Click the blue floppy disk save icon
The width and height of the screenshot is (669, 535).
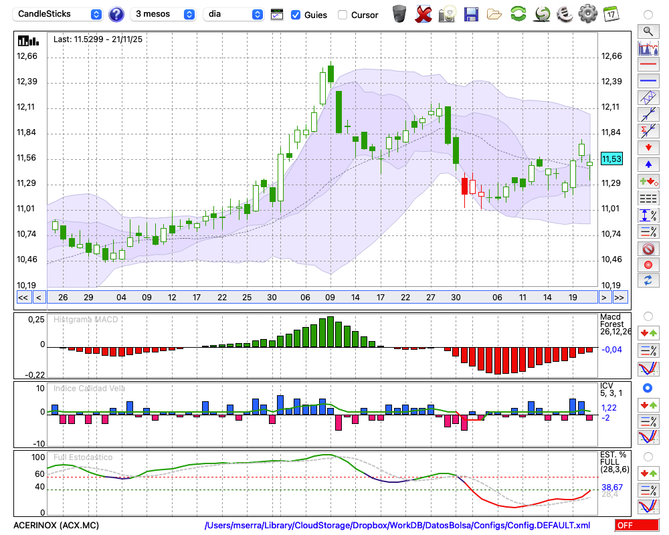(471, 14)
